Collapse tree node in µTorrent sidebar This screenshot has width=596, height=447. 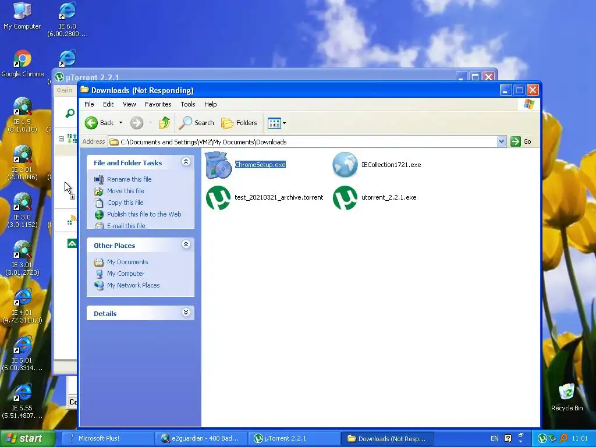61,139
